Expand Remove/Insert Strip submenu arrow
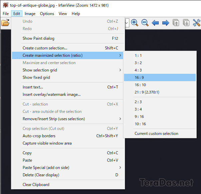This screenshot has height=194, width=201. (120, 119)
